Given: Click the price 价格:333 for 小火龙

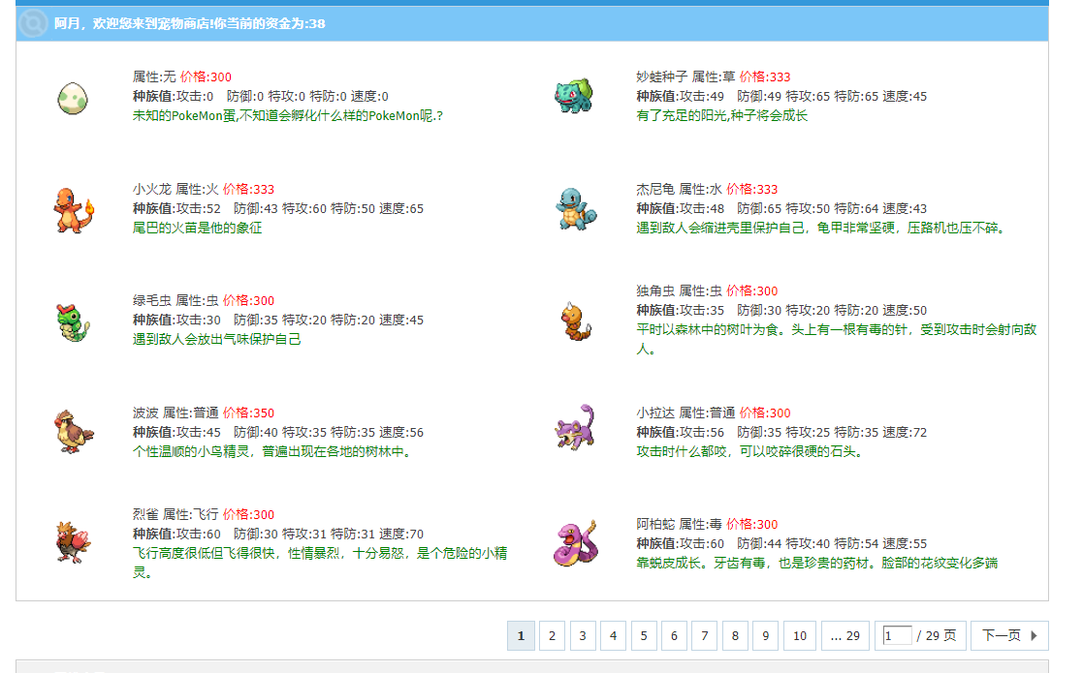Looking at the screenshot, I should tap(248, 189).
